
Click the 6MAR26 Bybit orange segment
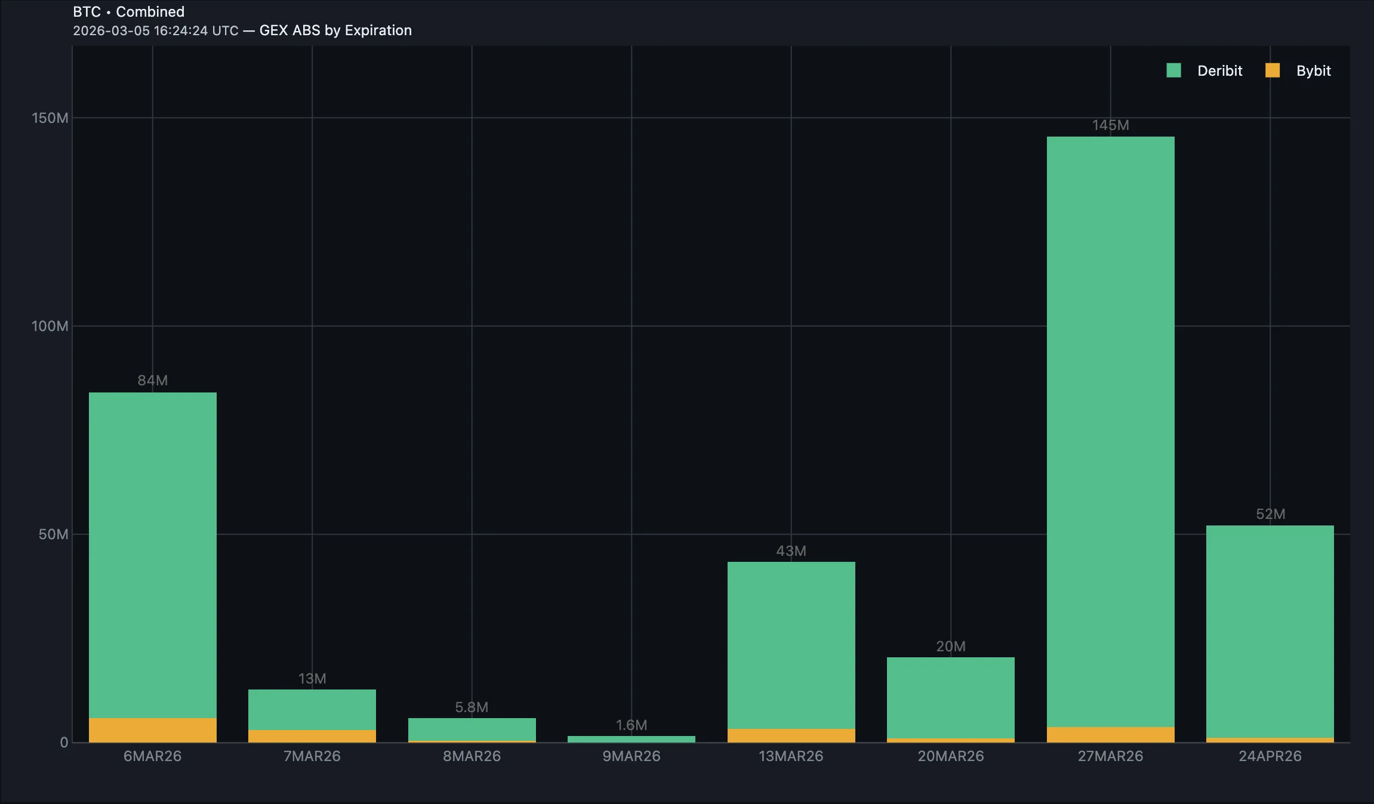[152, 730]
